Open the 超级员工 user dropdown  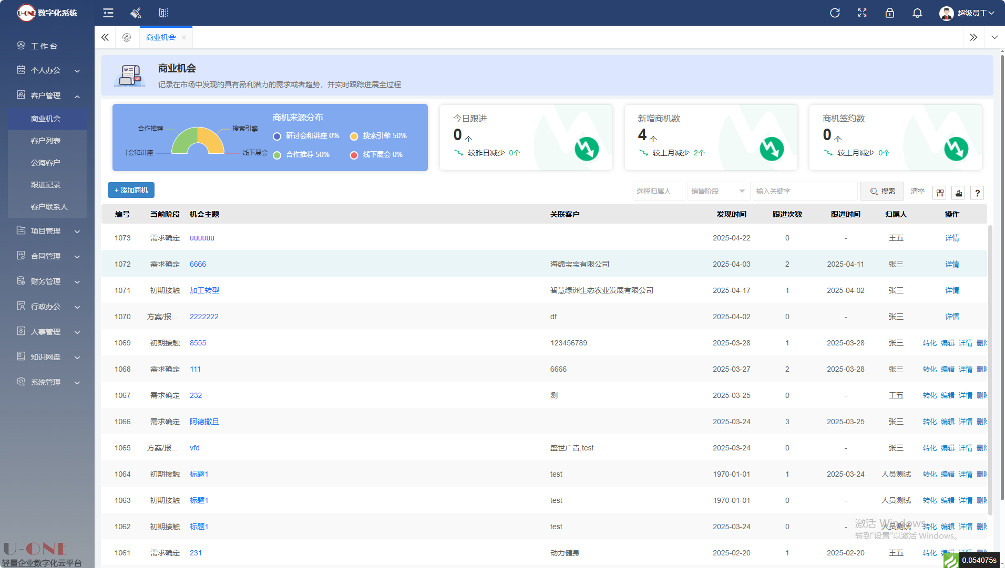[976, 13]
